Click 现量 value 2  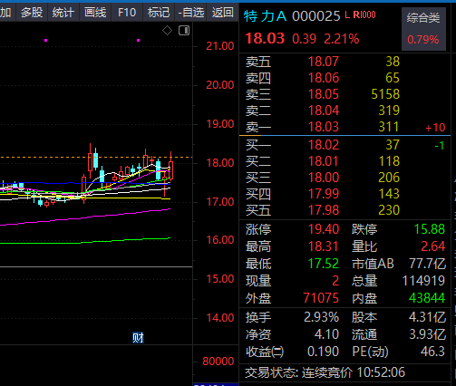[335, 281]
